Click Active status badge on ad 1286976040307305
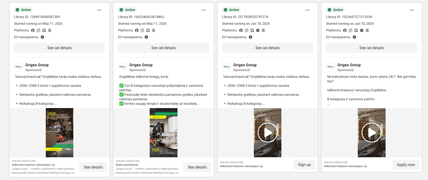 [23, 10]
